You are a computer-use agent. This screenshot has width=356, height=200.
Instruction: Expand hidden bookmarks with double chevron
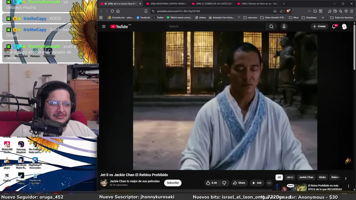coord(323,17)
